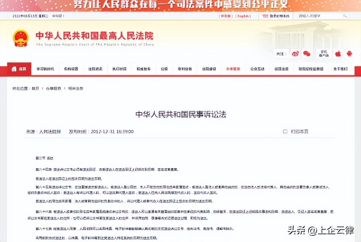The width and height of the screenshot is (361, 242).
Task: Open the mobile client QR code
Action: [323, 53]
